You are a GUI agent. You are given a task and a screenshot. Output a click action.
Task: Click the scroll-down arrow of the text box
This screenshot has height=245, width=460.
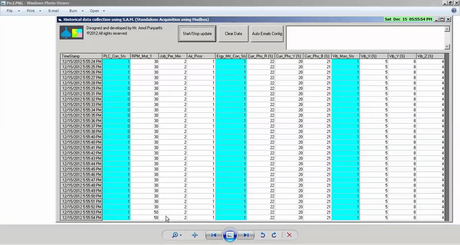[x=447, y=47]
